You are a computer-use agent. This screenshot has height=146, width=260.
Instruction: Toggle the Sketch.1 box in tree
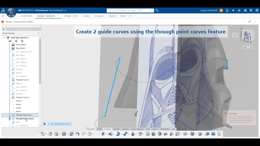click(x=13, y=59)
